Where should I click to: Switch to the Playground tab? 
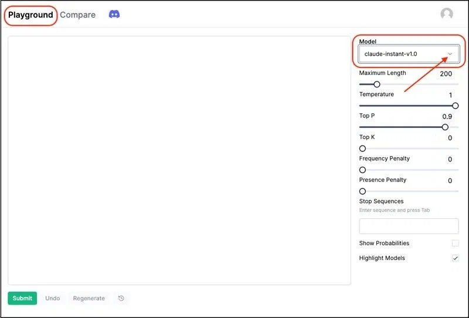30,15
